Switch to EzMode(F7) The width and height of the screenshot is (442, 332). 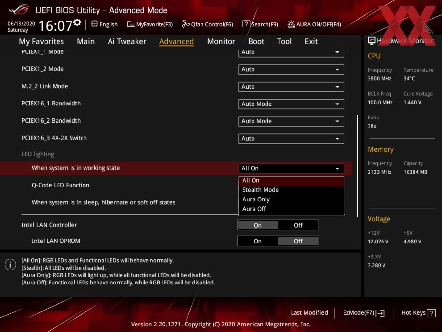click(x=364, y=313)
